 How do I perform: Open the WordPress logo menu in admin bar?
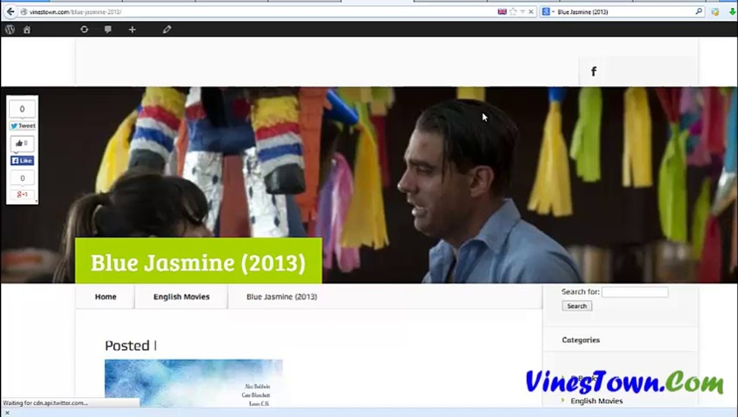(10, 30)
